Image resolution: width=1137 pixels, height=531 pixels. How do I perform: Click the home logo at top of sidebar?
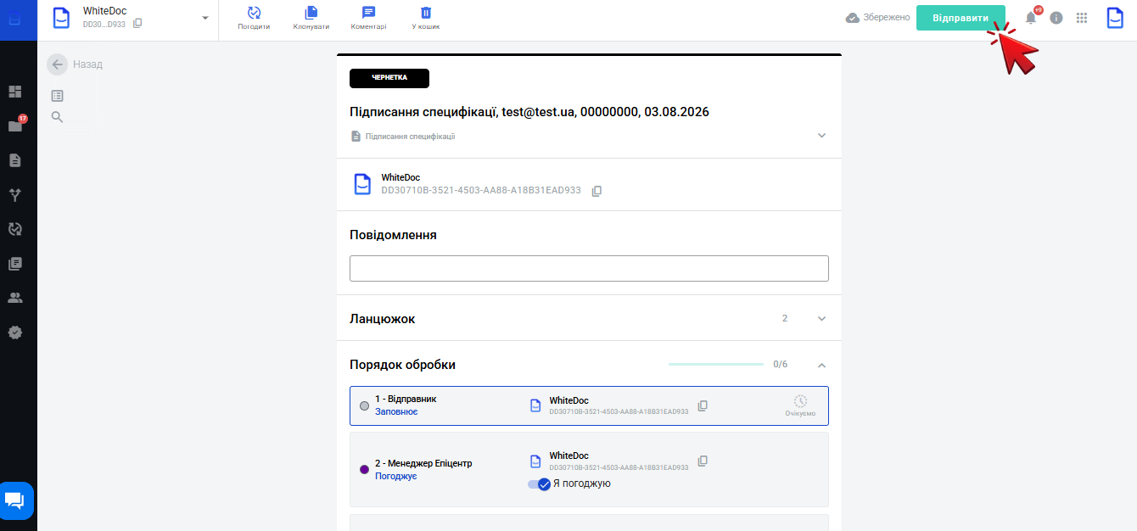pyautogui.click(x=15, y=18)
